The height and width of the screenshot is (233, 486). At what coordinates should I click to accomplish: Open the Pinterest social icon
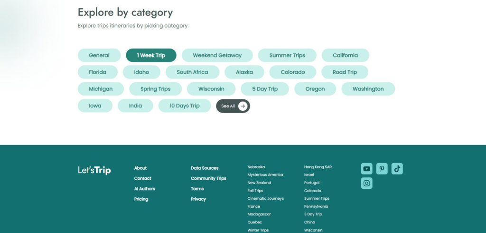point(382,169)
